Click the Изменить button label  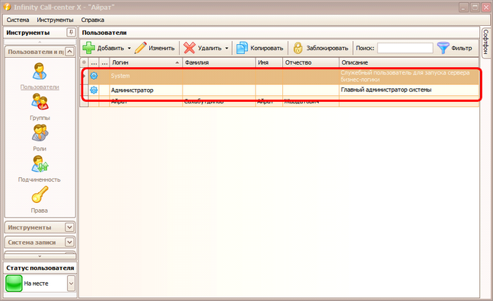point(161,48)
